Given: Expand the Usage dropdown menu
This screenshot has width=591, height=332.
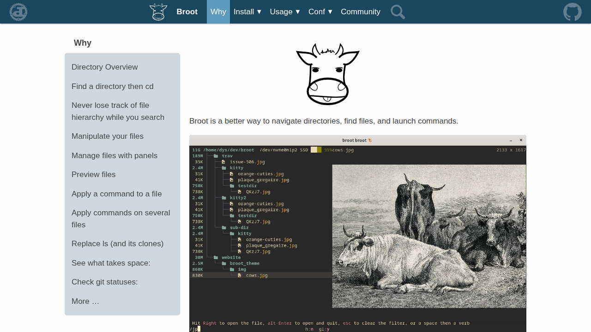Looking at the screenshot, I should pos(285,12).
